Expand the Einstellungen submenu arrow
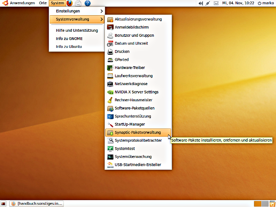The height and width of the screenshot is (207, 276). pos(102,11)
